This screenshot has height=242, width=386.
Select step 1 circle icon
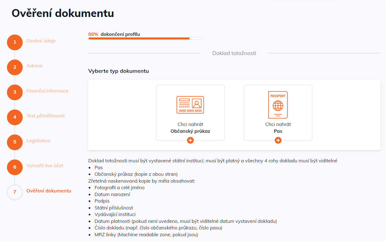[15, 42]
